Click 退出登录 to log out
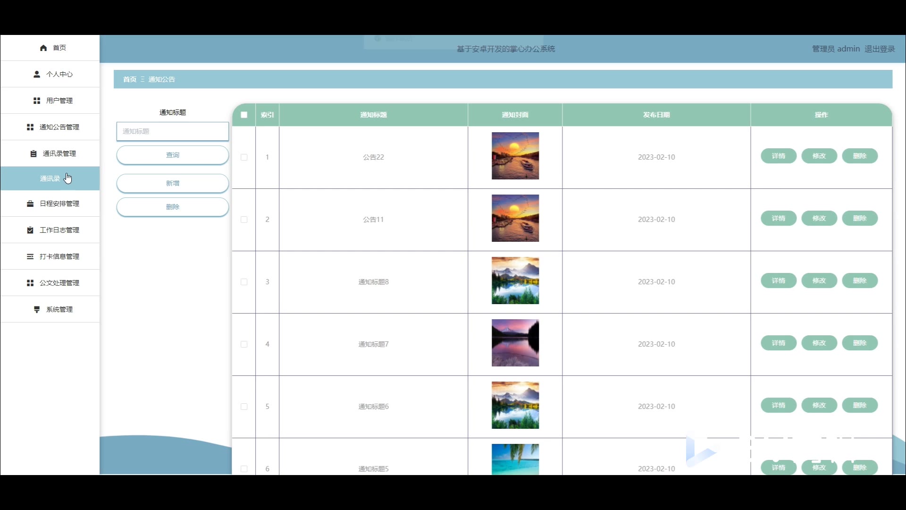Viewport: 906px width, 510px height. (879, 49)
